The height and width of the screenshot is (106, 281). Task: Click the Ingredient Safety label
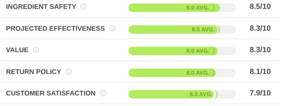[41, 7]
